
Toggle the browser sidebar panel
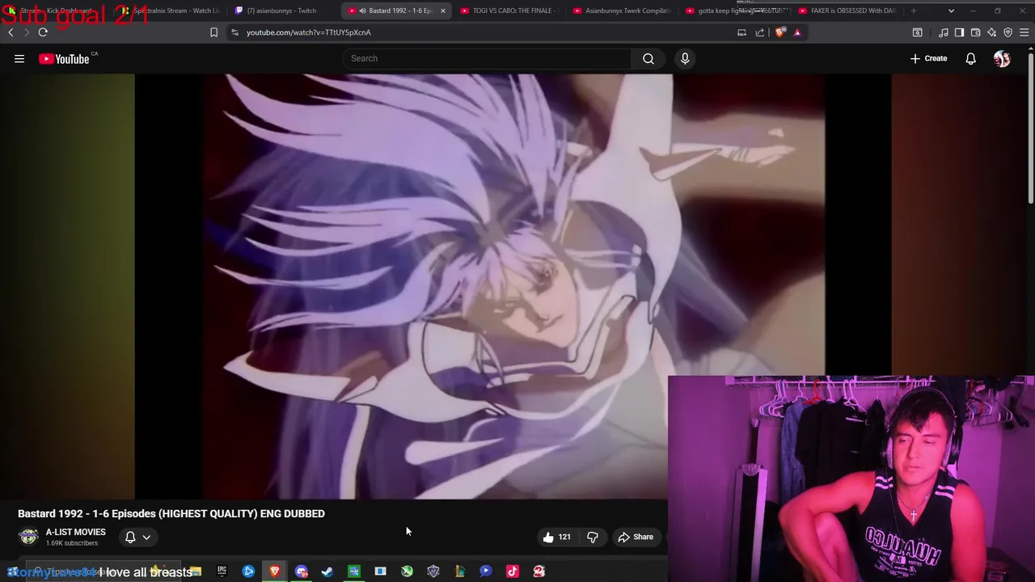point(959,32)
